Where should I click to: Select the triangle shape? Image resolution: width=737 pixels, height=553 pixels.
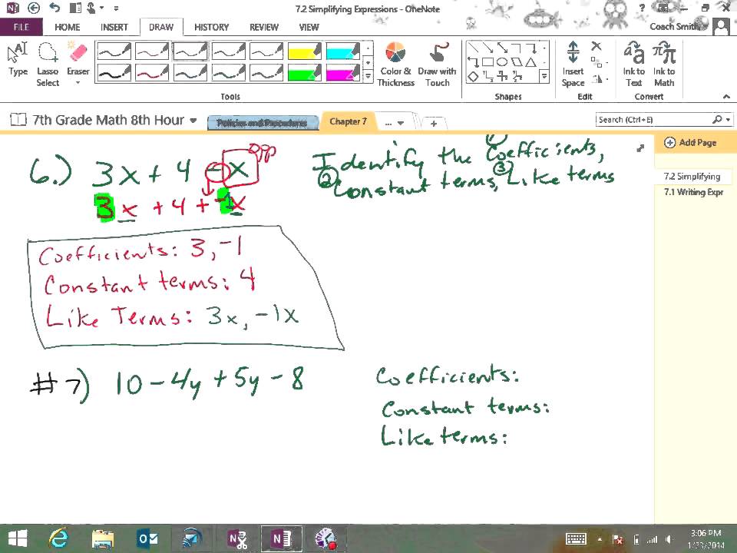tap(530, 61)
